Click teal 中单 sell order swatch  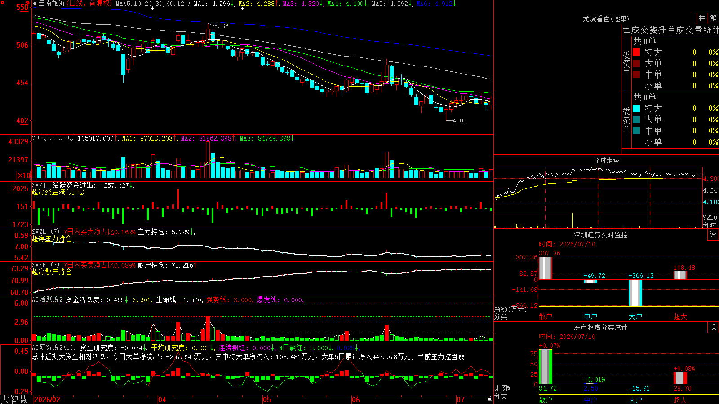click(x=636, y=131)
